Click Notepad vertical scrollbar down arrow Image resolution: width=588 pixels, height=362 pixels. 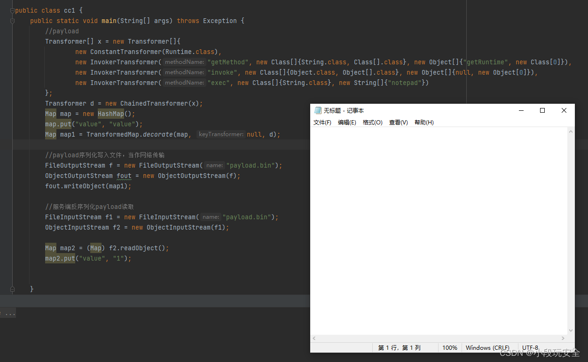pos(571,331)
